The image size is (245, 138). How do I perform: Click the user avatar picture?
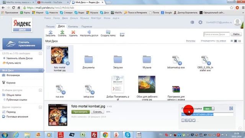tap(237, 22)
